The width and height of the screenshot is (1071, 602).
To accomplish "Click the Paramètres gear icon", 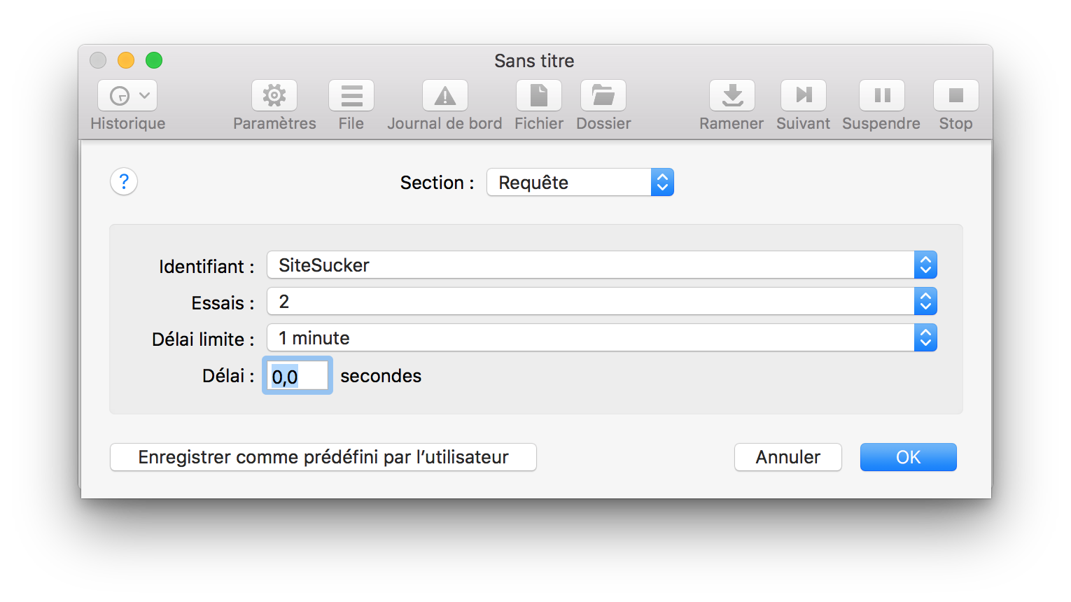I will click(x=274, y=96).
